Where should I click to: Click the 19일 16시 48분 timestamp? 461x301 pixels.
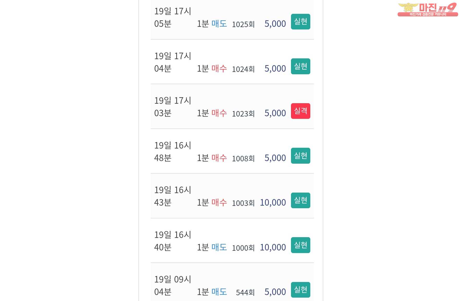(x=173, y=152)
